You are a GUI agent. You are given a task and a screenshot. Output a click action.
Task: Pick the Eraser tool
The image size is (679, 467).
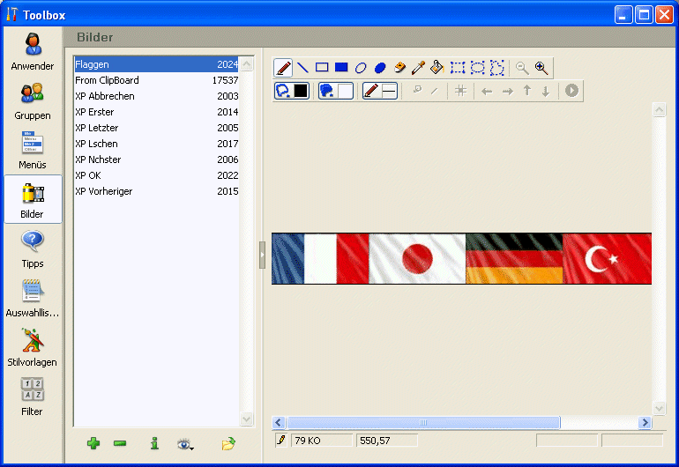[x=399, y=68]
